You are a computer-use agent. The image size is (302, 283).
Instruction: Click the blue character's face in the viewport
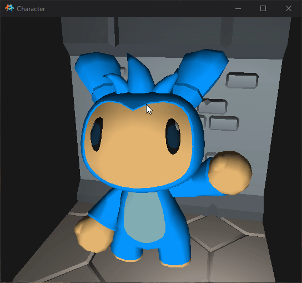(138, 145)
